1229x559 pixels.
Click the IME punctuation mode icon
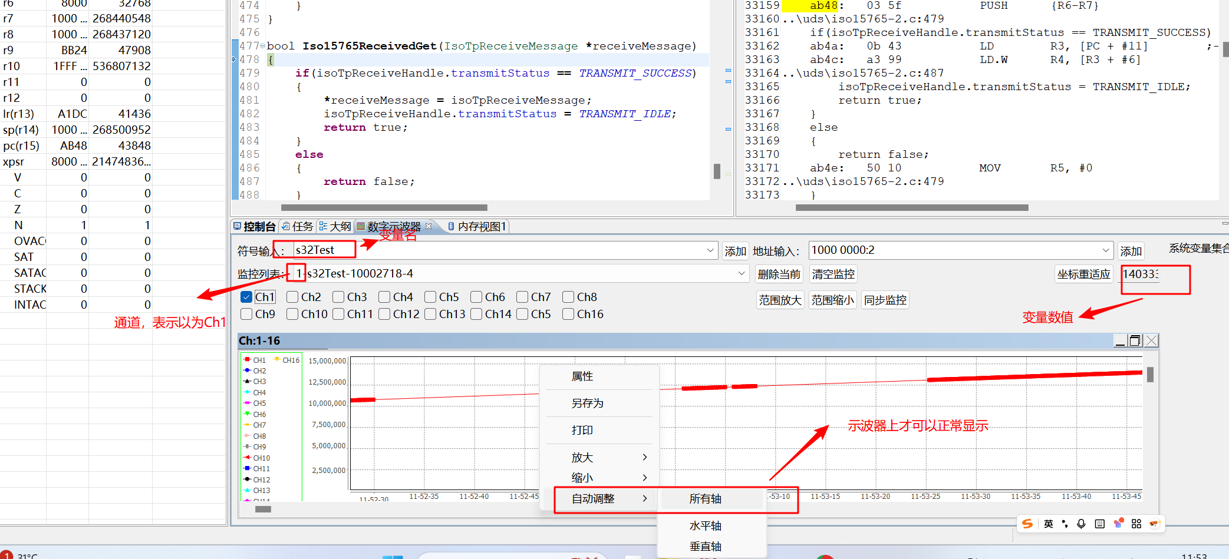point(1065,524)
